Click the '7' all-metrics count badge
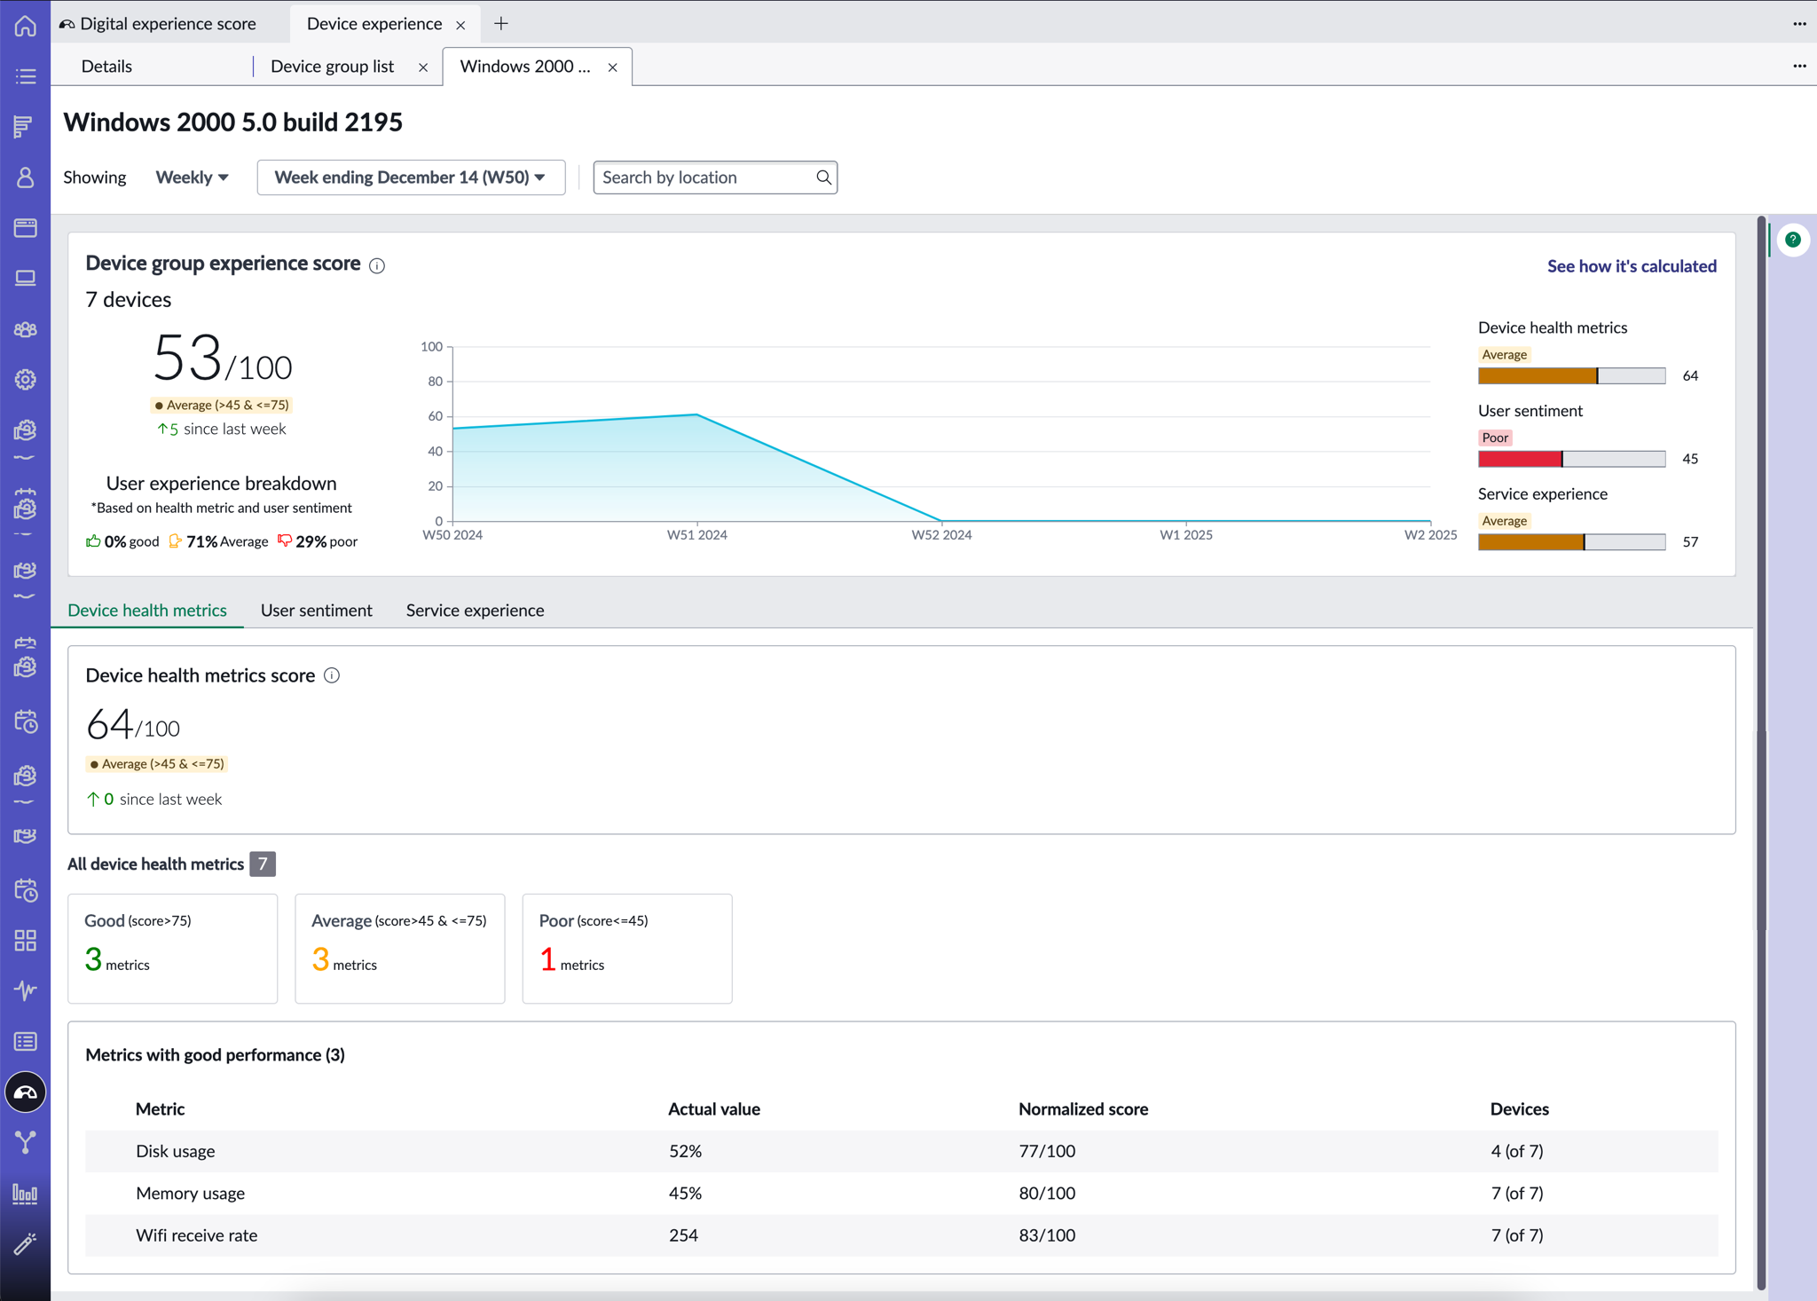 263,864
